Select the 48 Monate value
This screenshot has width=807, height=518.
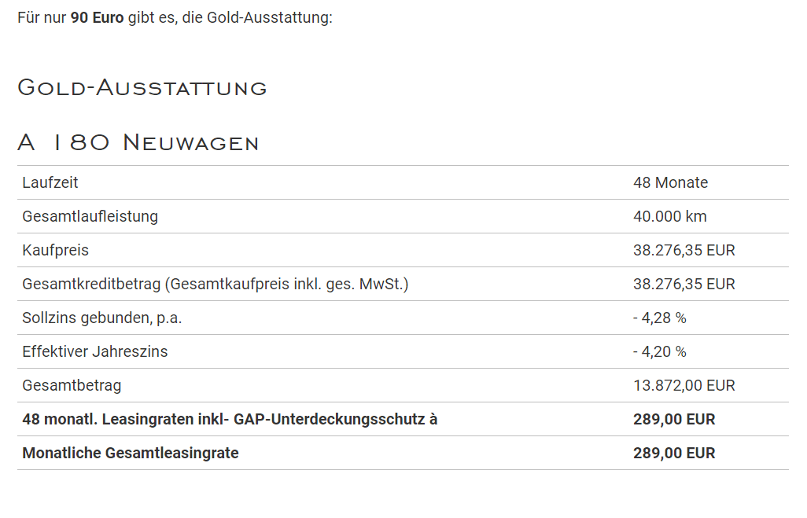670,182
